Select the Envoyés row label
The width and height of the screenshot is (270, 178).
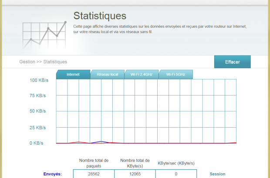tap(53, 174)
